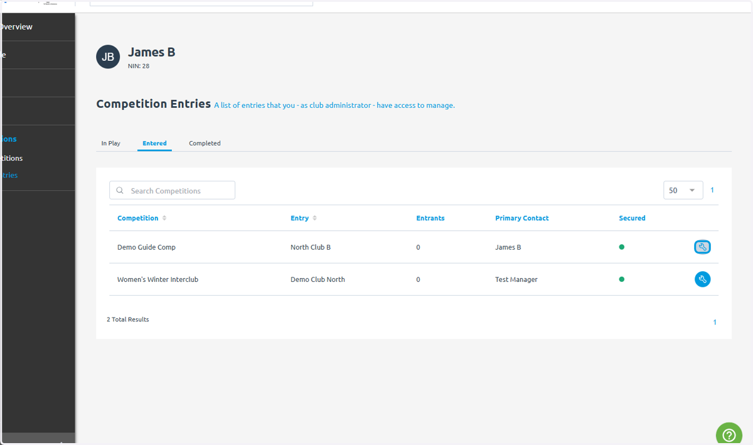Click the Entry column header
The width and height of the screenshot is (753, 445).
click(x=299, y=218)
